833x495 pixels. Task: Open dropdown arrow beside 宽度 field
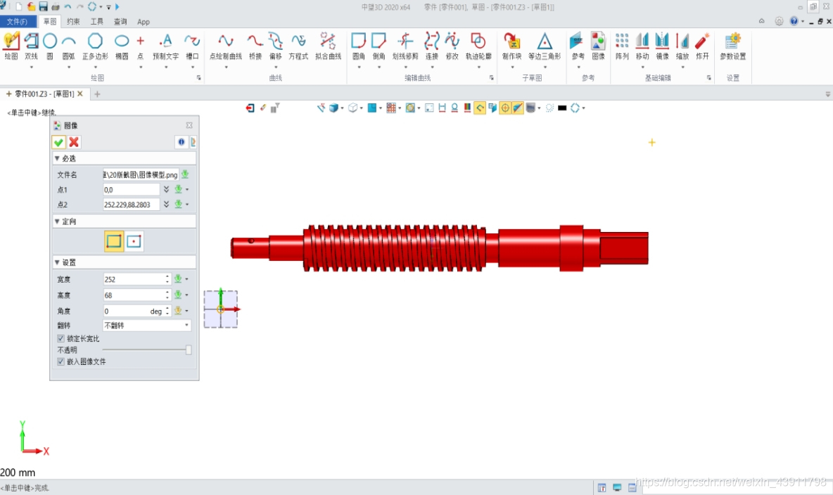tap(186, 279)
